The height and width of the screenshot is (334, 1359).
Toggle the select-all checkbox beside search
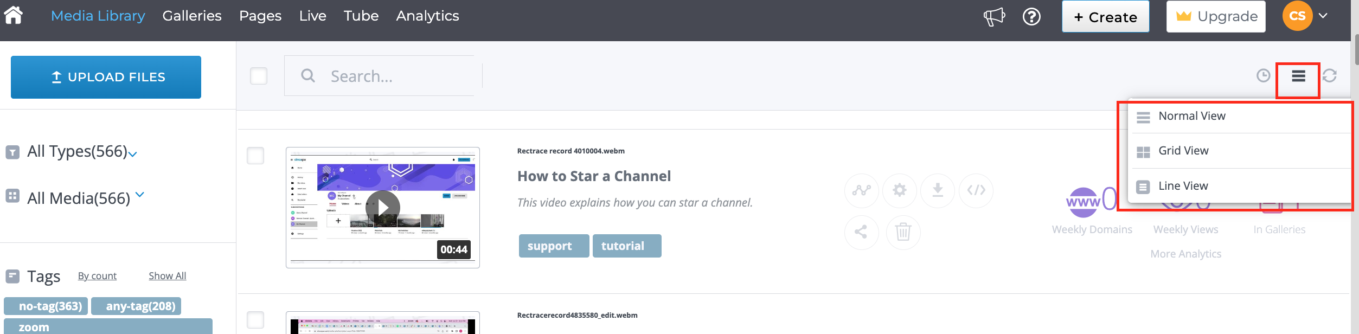coord(259,76)
